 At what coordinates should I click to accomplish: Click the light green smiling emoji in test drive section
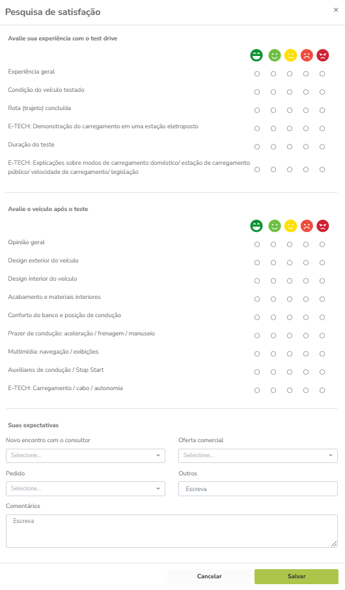[275, 55]
